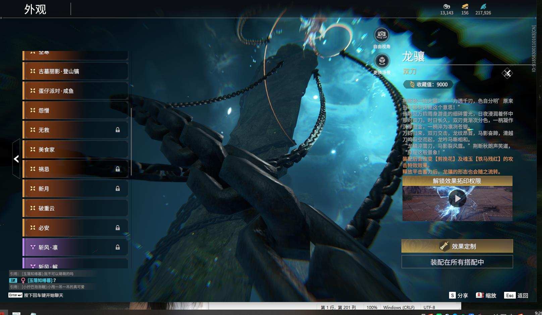Screen dimensions: 542x315
Task: Click the currency icon above 13,143
Action: click(x=446, y=6)
